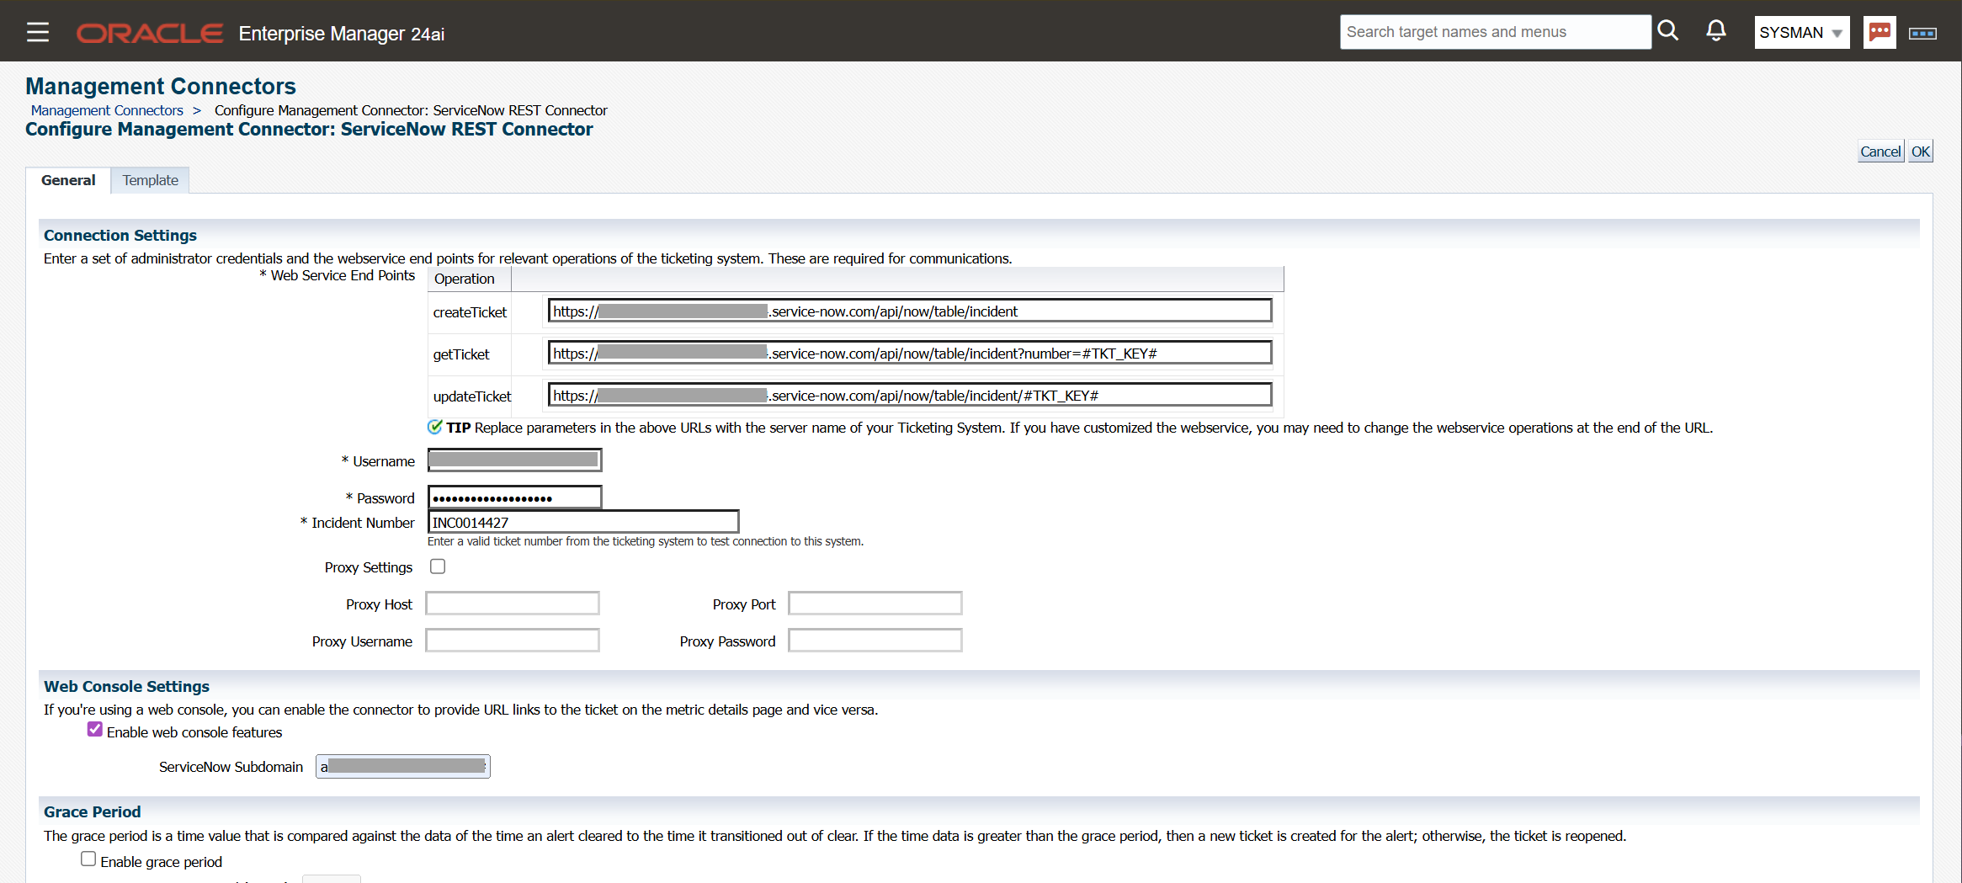Screen dimensions: 1962x883
Task: Open the hamburger navigation menu
Action: [x=38, y=32]
